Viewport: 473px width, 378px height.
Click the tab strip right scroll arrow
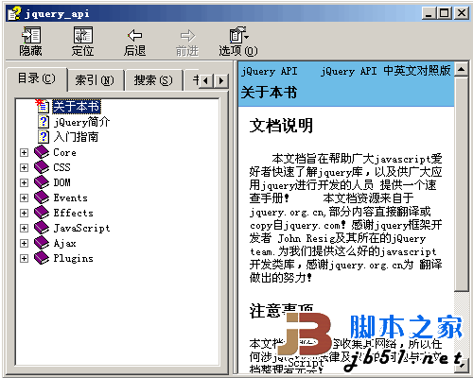coord(221,81)
